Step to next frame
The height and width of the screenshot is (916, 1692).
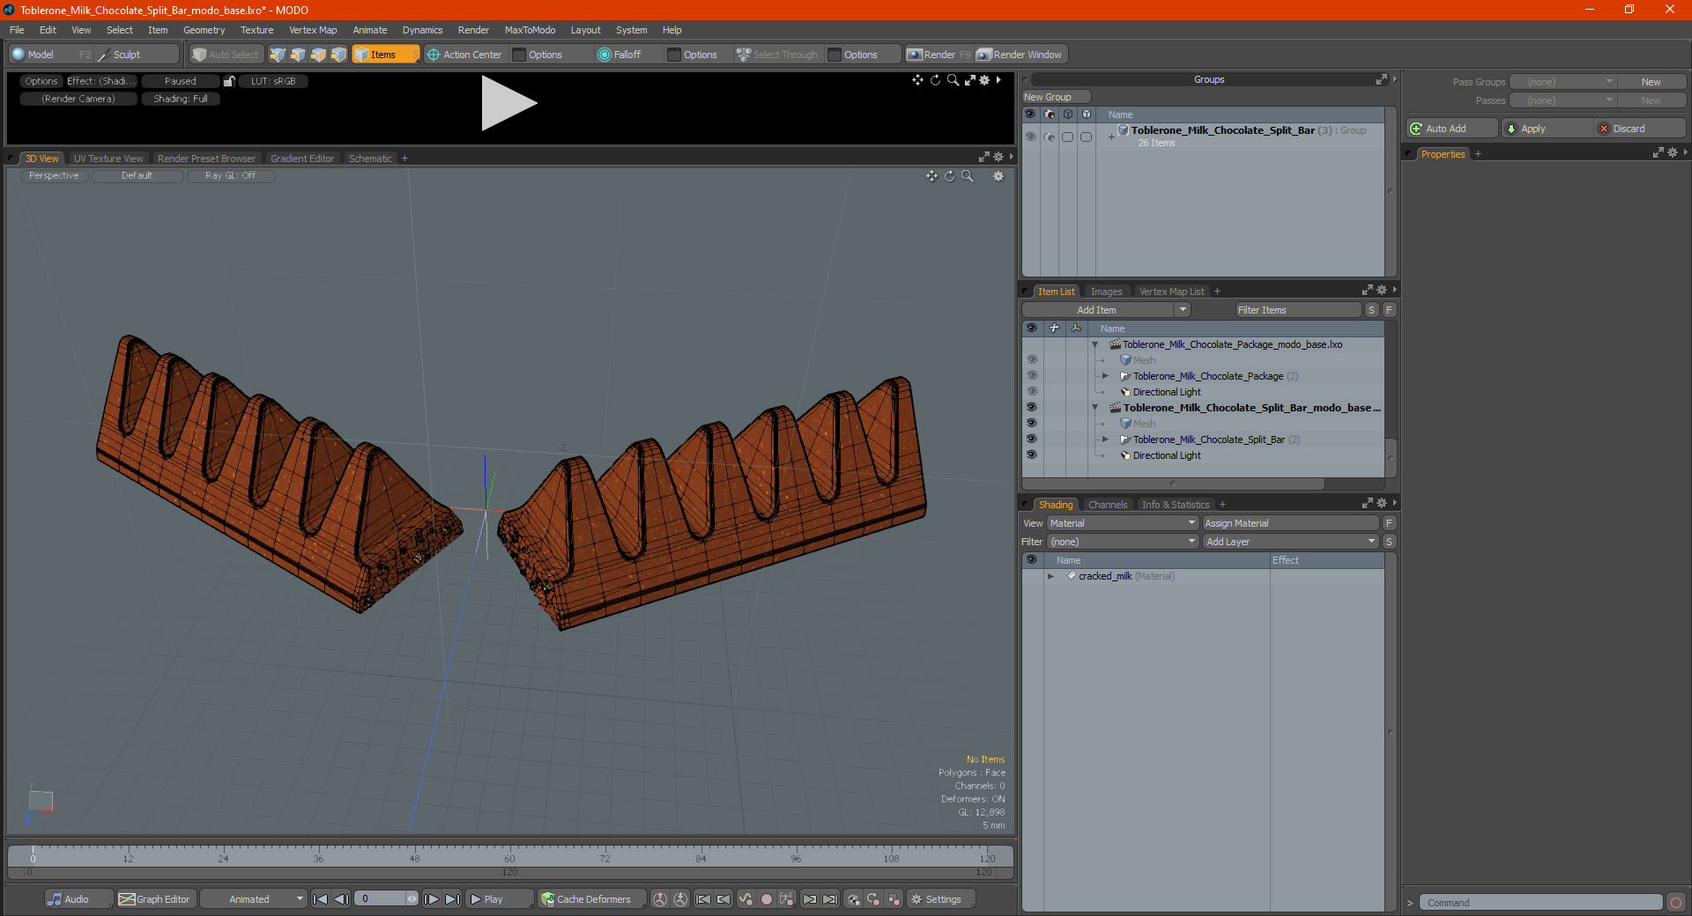431,899
